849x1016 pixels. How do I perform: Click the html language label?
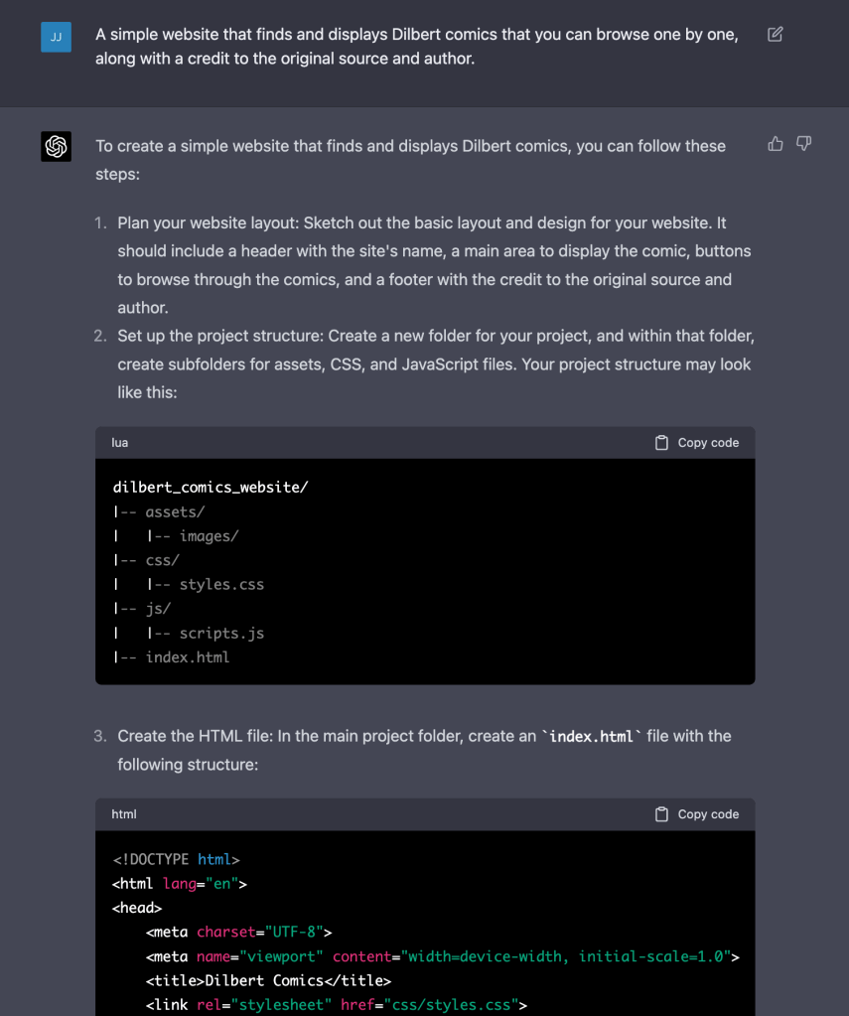pyautogui.click(x=124, y=814)
